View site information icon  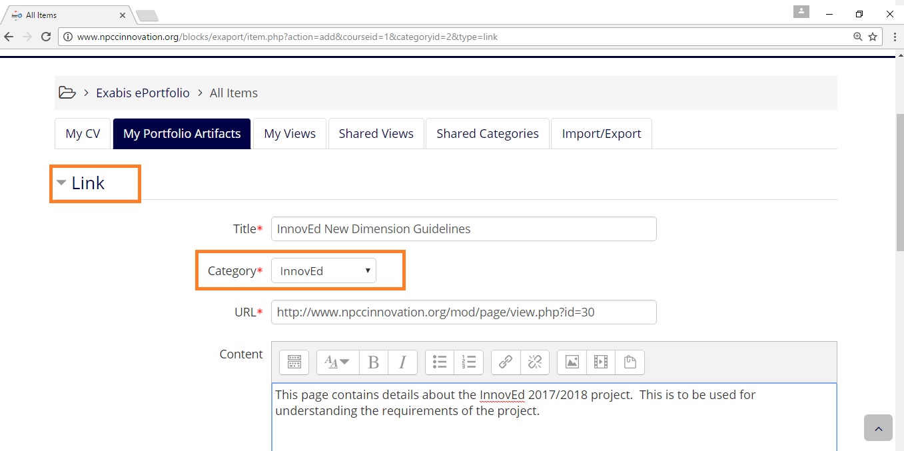68,37
